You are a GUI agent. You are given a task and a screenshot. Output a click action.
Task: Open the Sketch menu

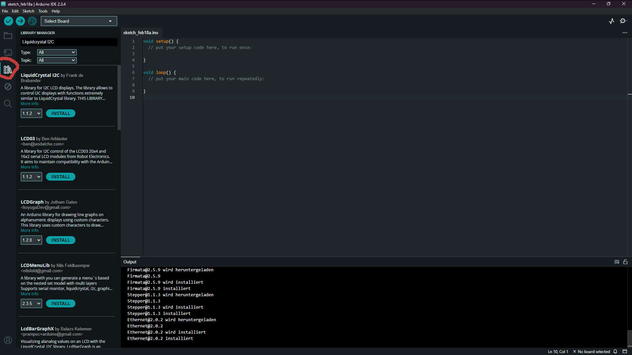tap(28, 11)
